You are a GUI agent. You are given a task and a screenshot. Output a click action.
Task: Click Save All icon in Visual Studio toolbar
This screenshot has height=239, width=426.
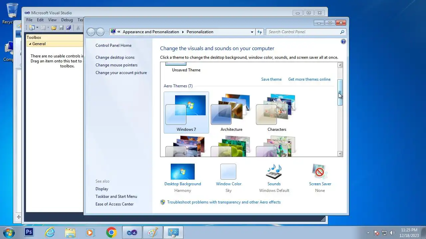(x=69, y=28)
